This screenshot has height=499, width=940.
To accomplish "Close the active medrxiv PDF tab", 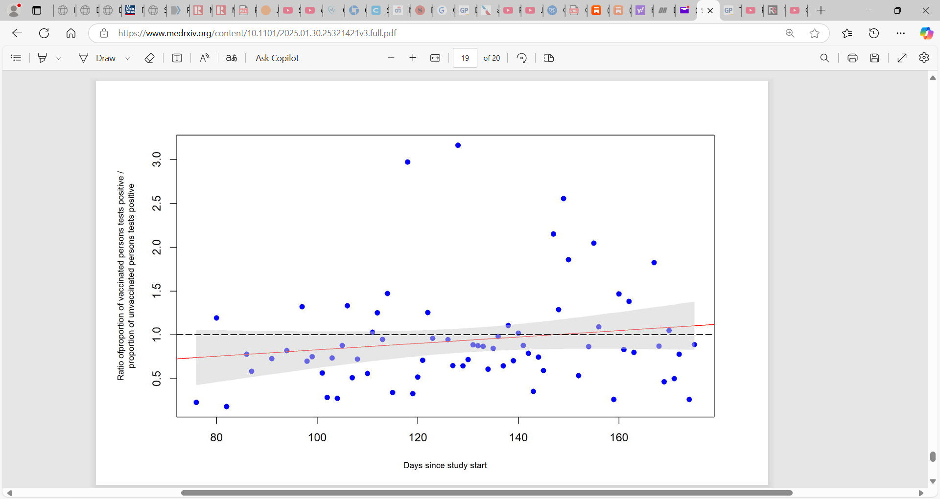I will point(710,10).
